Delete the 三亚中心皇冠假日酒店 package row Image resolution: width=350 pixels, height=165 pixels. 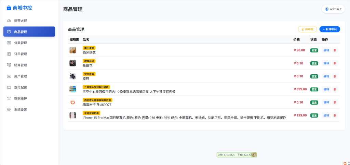coord(335,89)
